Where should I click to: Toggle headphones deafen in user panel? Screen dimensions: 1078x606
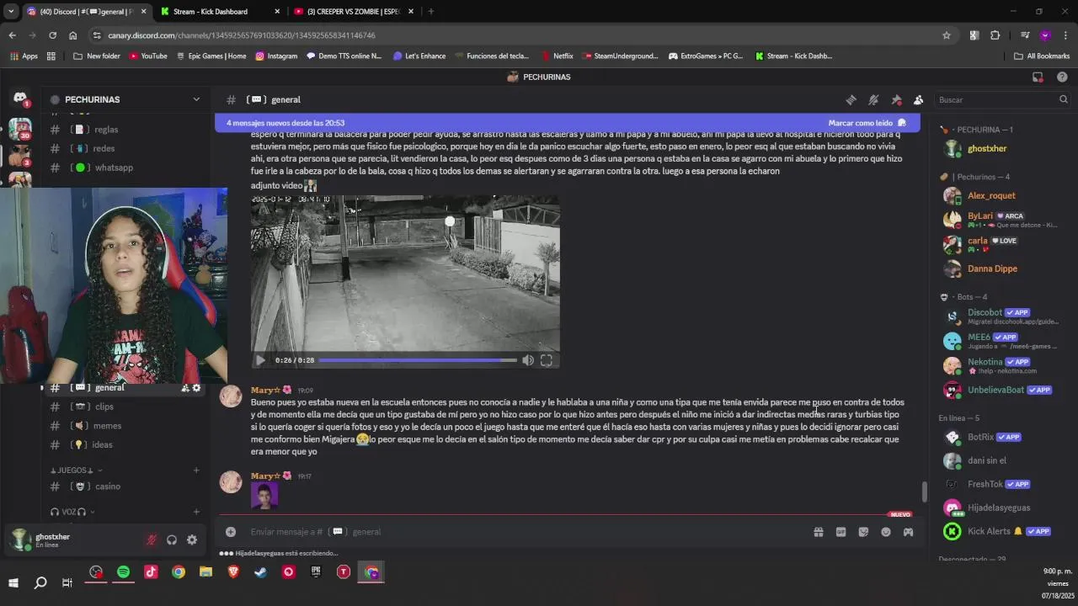click(172, 540)
